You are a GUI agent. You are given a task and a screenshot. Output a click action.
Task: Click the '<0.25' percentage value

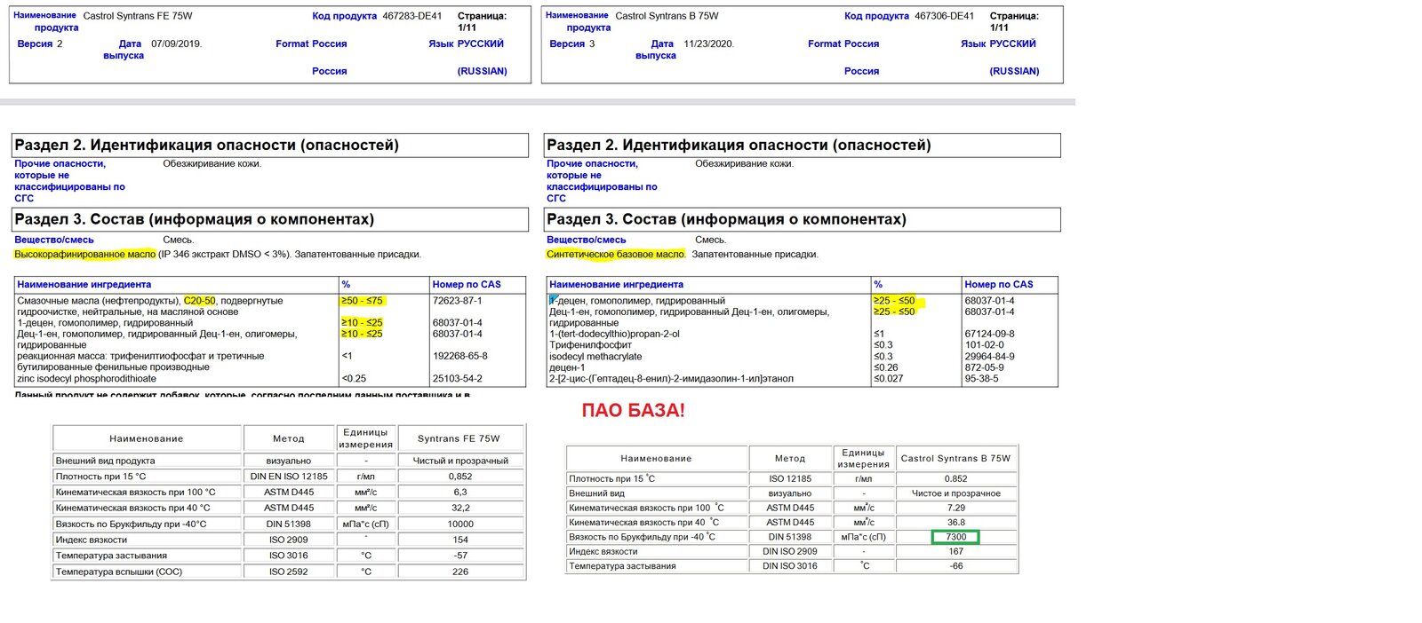pos(354,378)
